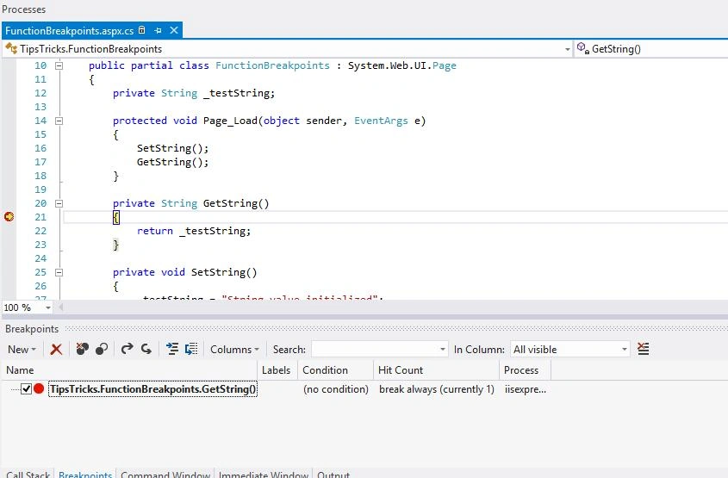Viewport: 728px width, 478px height.
Task: Click Reset search criteria icon
Action: tap(643, 349)
